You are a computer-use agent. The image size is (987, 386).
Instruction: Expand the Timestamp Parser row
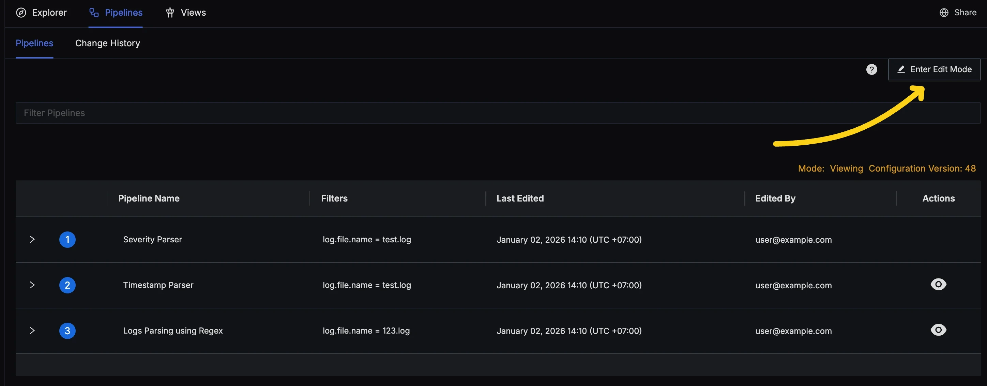(32, 285)
